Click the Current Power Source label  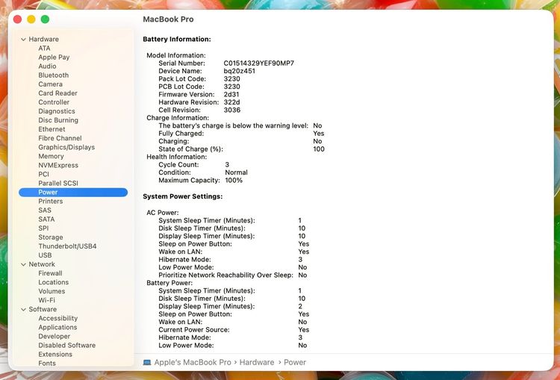194,330
